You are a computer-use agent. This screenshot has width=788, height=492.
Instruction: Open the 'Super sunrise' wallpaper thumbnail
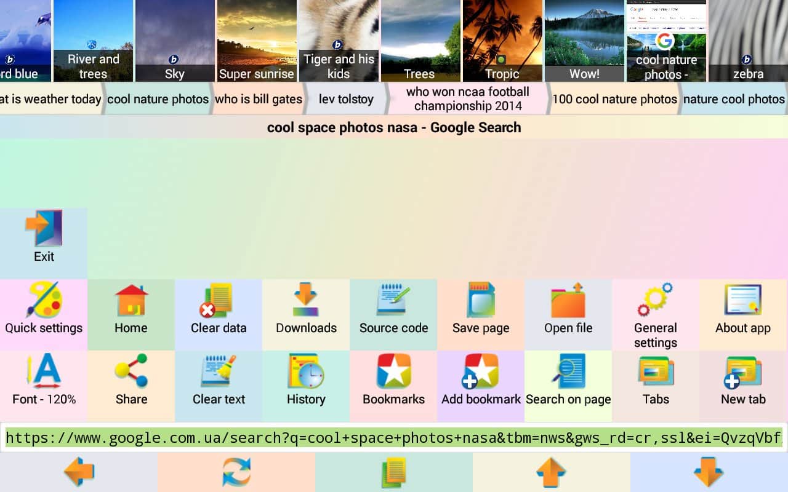click(x=257, y=41)
